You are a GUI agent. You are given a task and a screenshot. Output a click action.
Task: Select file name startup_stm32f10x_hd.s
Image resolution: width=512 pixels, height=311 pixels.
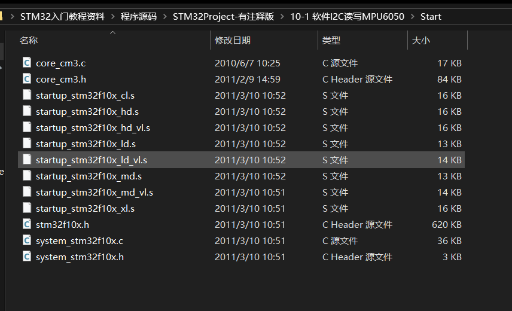click(87, 112)
